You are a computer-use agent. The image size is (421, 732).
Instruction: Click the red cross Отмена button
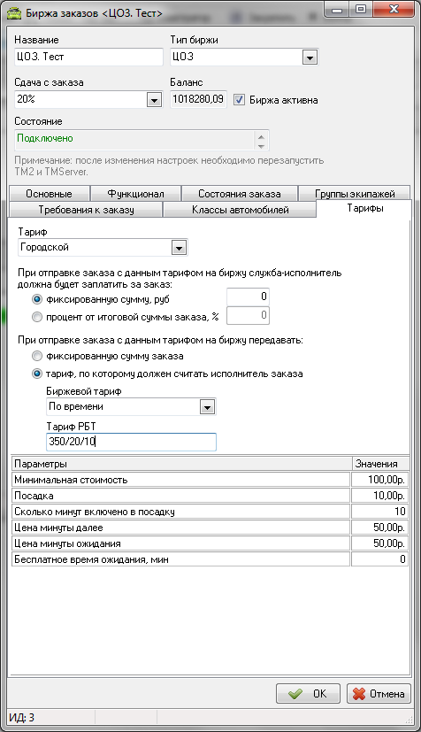[x=379, y=694]
